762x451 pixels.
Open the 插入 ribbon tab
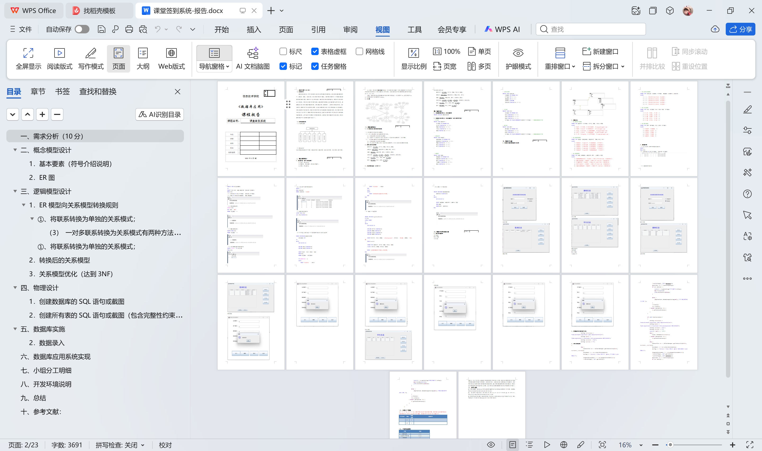tap(254, 29)
